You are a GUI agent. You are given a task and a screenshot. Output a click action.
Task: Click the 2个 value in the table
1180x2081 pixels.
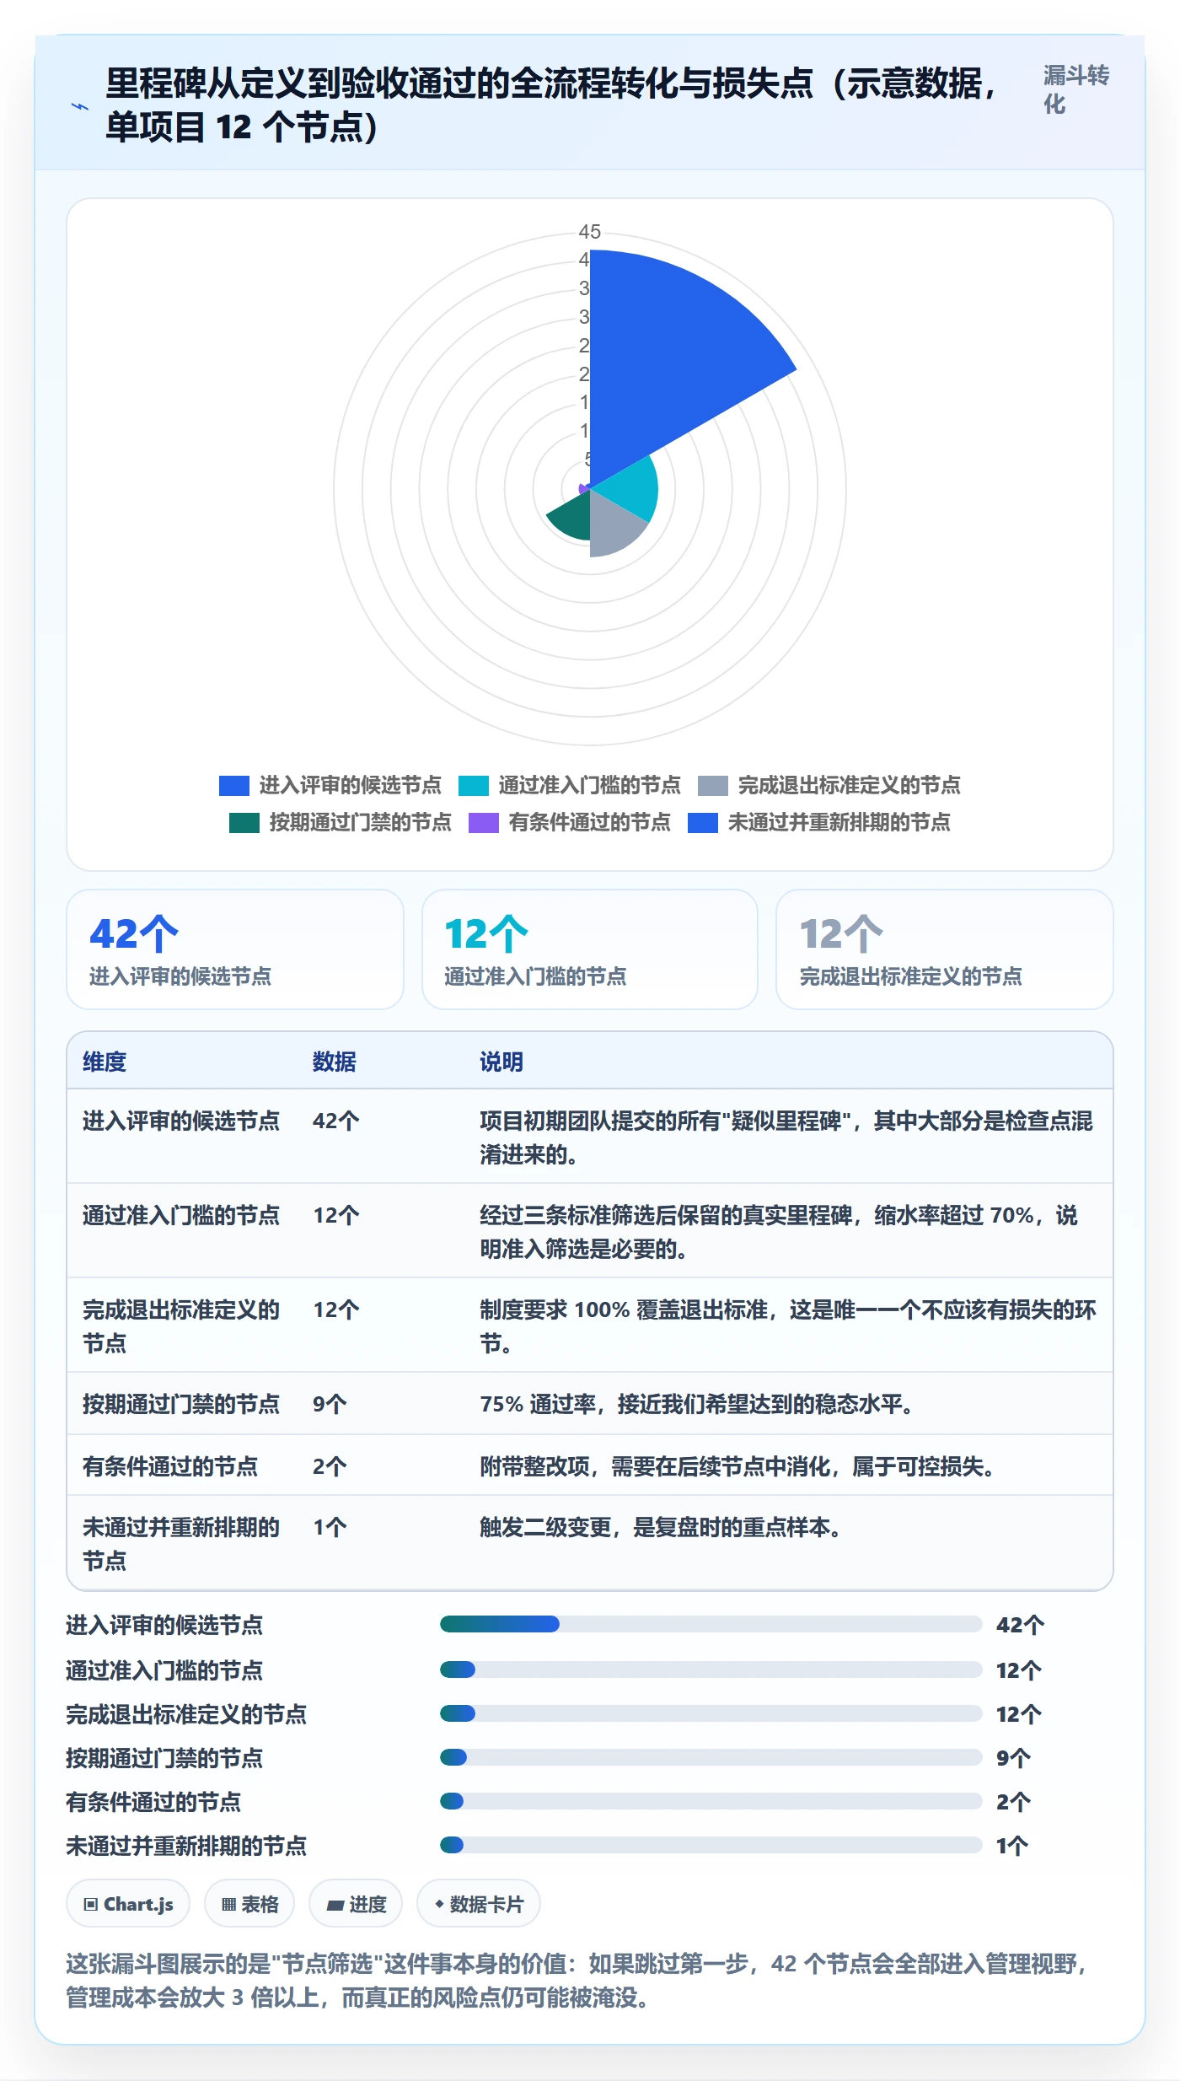coord(330,1466)
